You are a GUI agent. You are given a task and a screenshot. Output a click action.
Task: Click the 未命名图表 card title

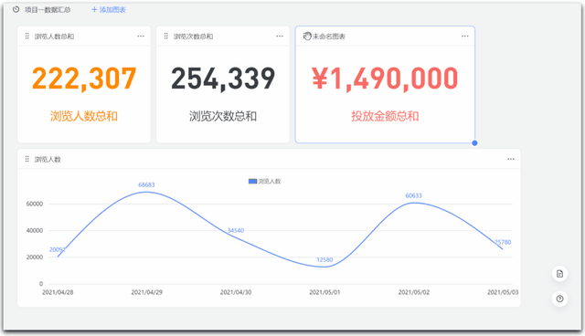pos(329,37)
